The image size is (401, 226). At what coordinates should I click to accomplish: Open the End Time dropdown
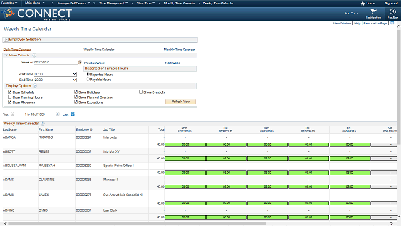[56, 80]
